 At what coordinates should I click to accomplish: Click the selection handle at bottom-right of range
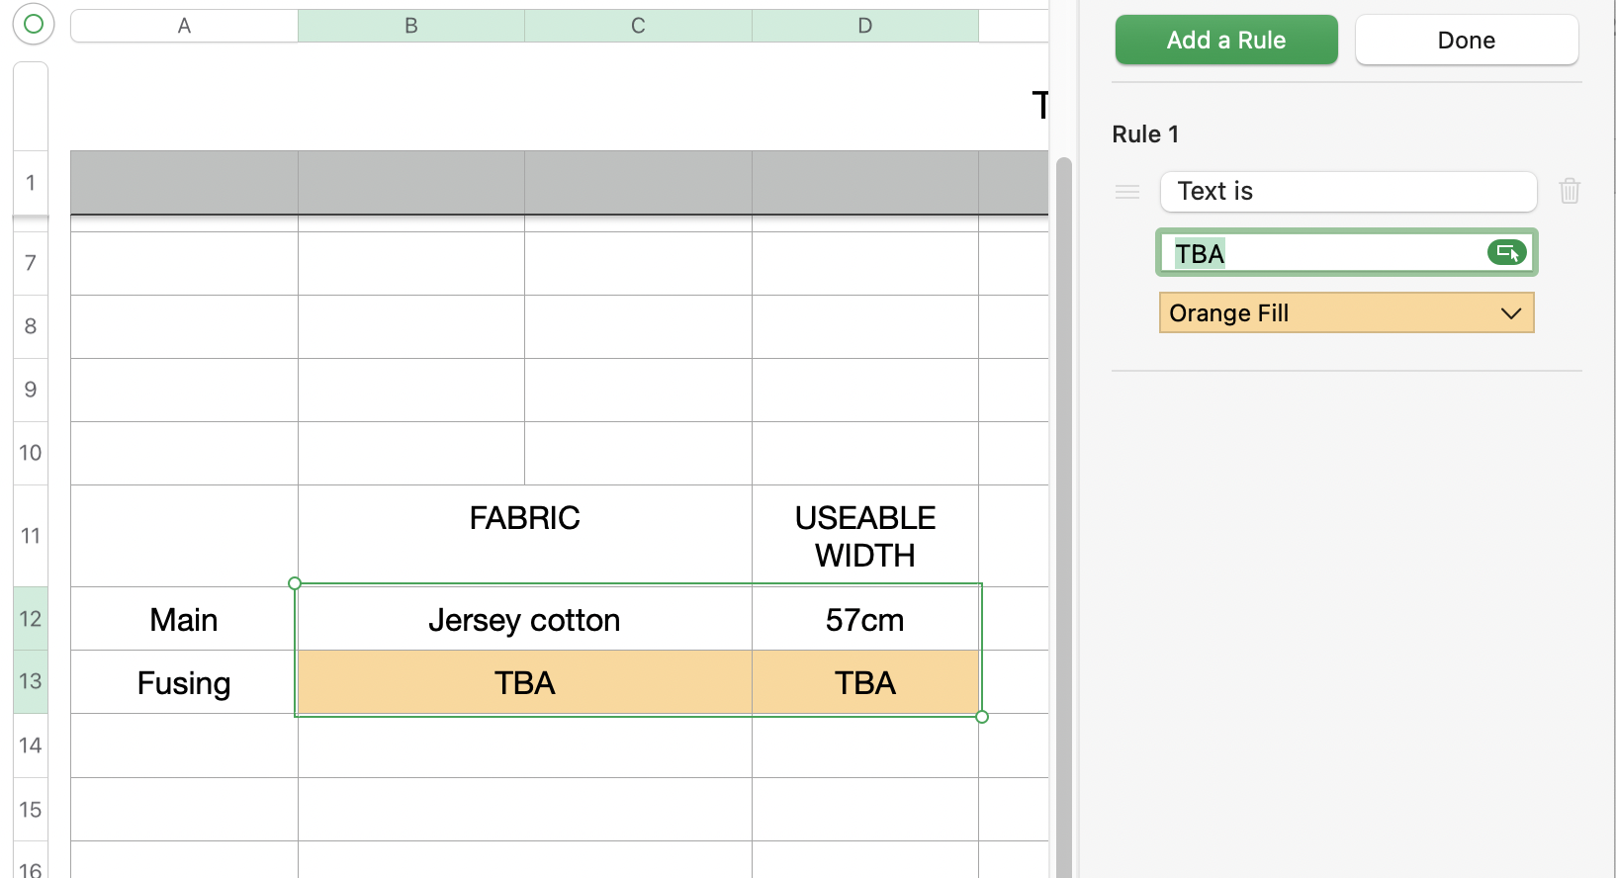point(982,717)
